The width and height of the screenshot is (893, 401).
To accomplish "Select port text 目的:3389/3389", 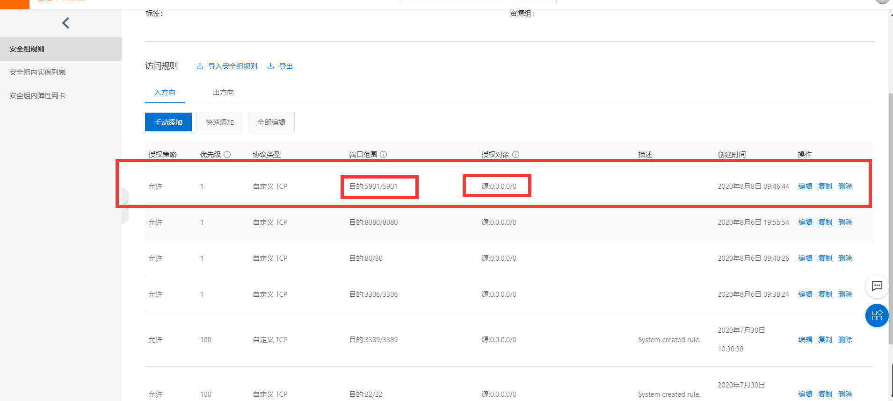I will pyautogui.click(x=373, y=340).
